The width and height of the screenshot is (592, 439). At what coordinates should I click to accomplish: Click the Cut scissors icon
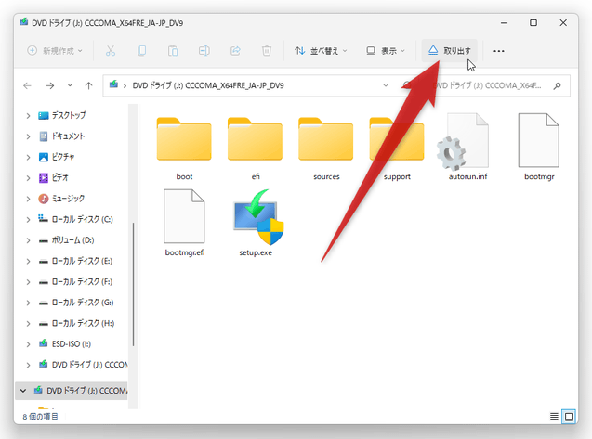point(111,50)
